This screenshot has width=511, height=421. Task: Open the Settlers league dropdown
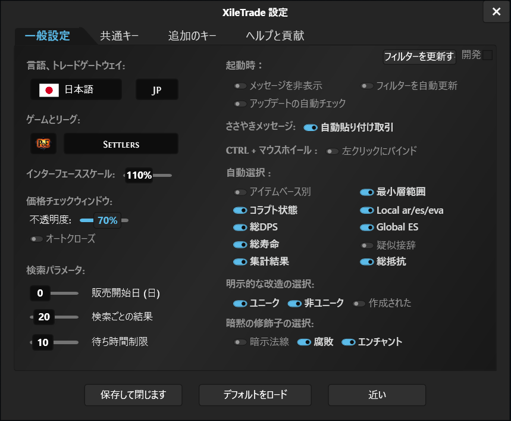(x=121, y=144)
